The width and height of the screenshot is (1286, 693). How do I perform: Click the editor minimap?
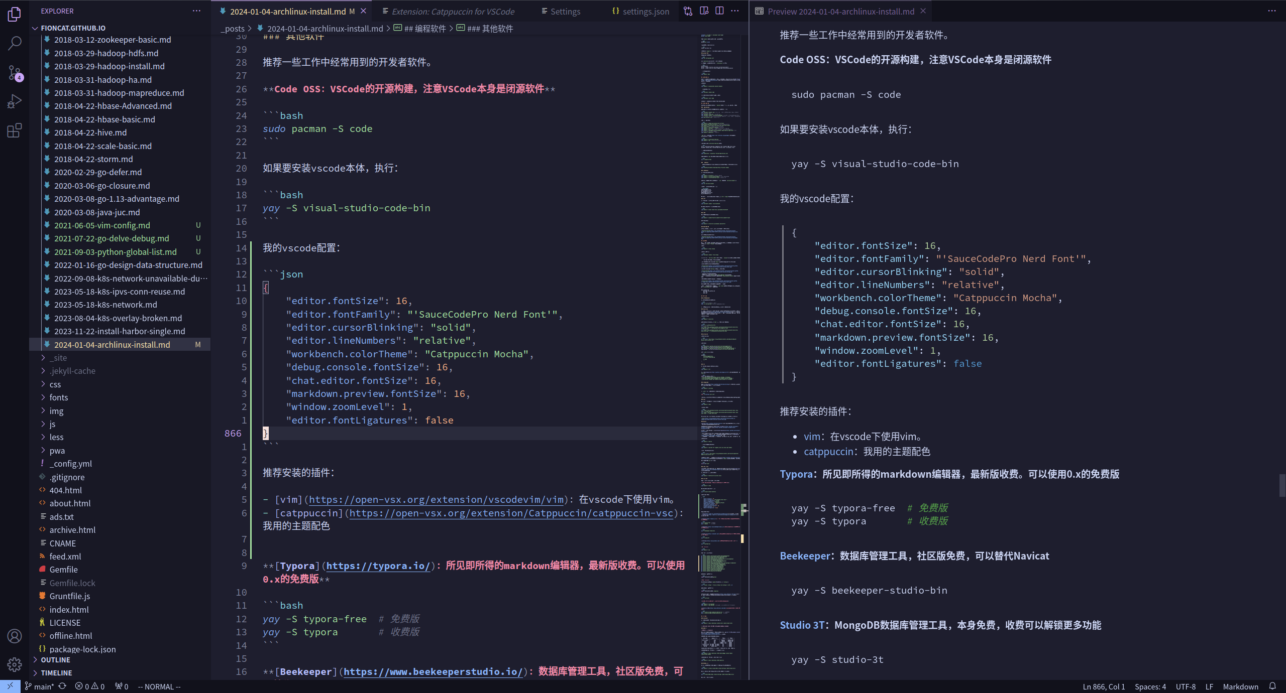[x=720, y=356]
